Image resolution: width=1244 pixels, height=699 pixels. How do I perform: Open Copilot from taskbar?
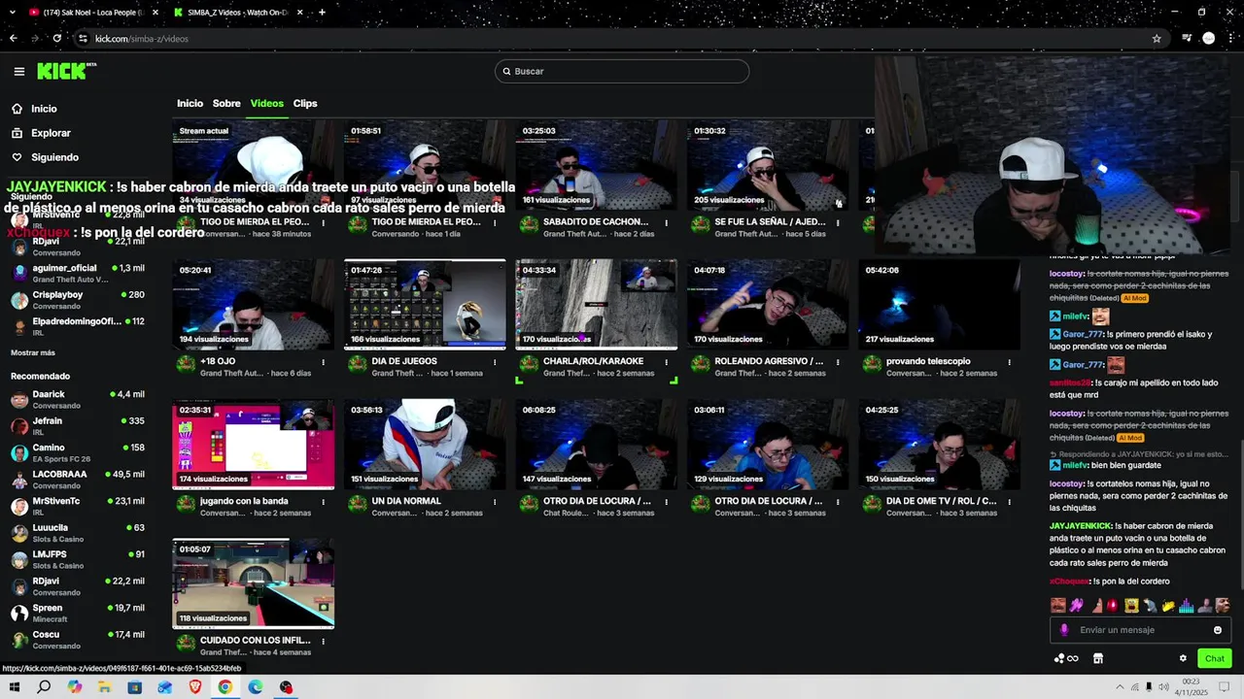tap(74, 687)
